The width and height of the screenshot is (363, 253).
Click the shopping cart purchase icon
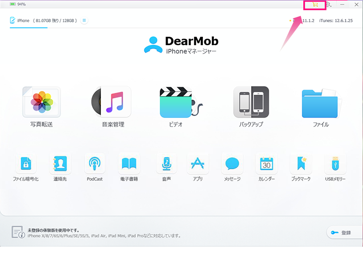pos(315,4)
